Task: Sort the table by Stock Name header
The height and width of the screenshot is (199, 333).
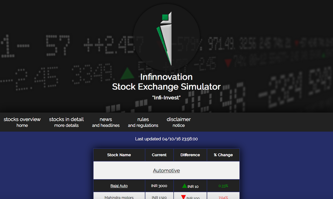Action: pos(119,155)
